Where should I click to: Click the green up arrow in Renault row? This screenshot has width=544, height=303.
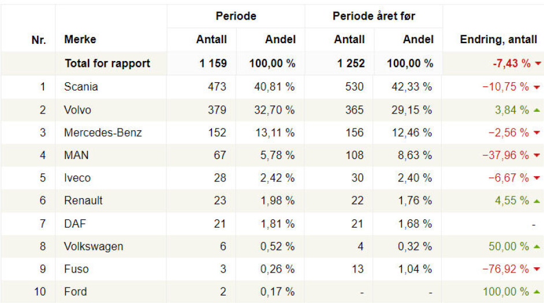[537, 201]
